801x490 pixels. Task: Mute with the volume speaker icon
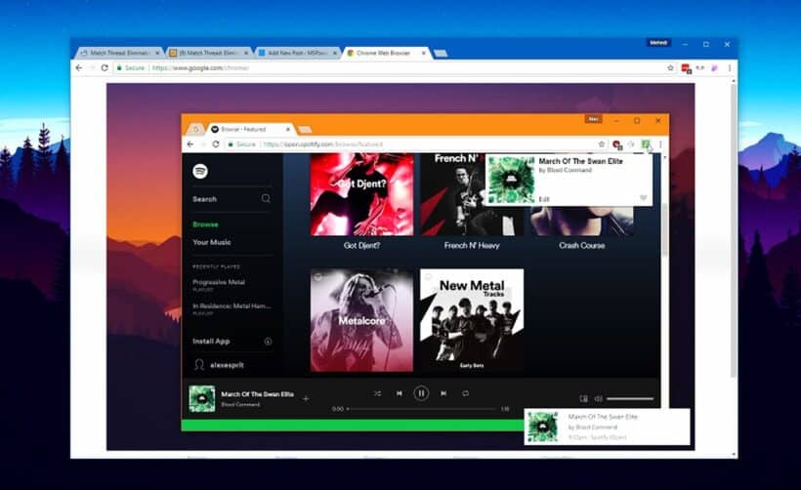(x=598, y=398)
